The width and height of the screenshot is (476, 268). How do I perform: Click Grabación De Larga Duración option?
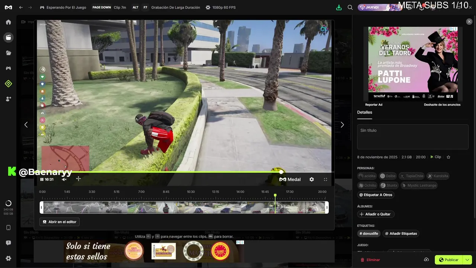(x=176, y=7)
